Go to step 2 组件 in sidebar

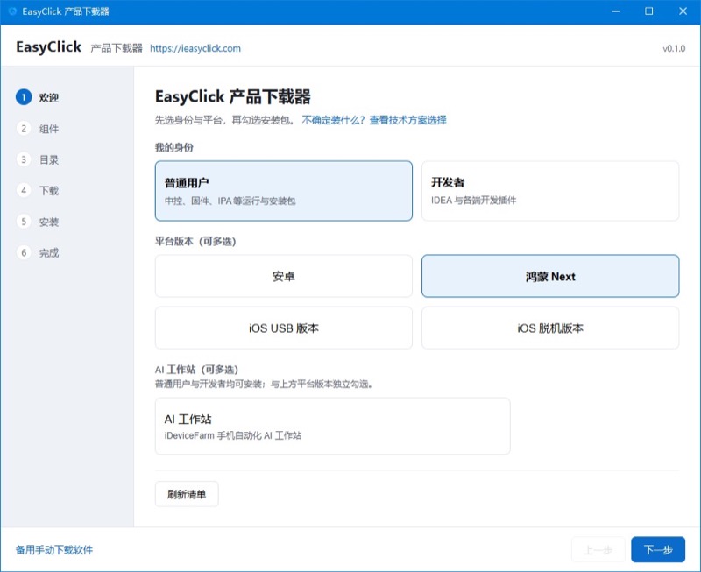38,129
